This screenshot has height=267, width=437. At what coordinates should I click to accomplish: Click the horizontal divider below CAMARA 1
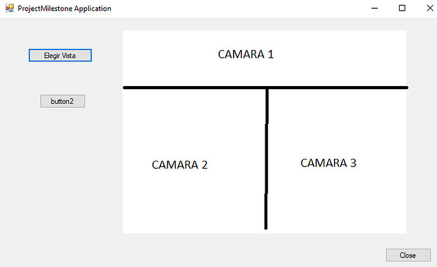[x=190, y=87]
